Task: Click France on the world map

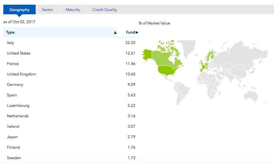Action: coord(203,67)
